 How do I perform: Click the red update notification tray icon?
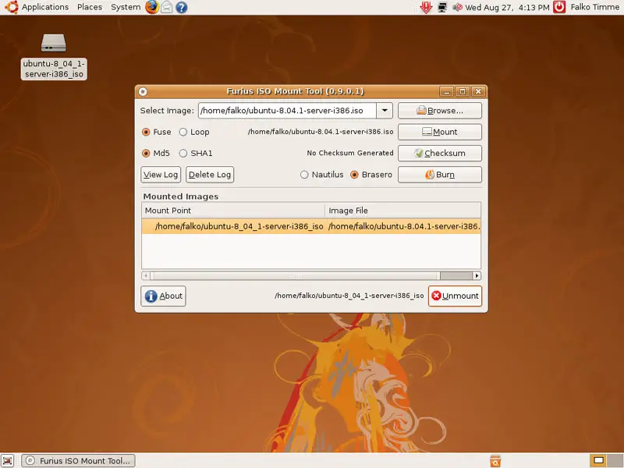tap(426, 7)
